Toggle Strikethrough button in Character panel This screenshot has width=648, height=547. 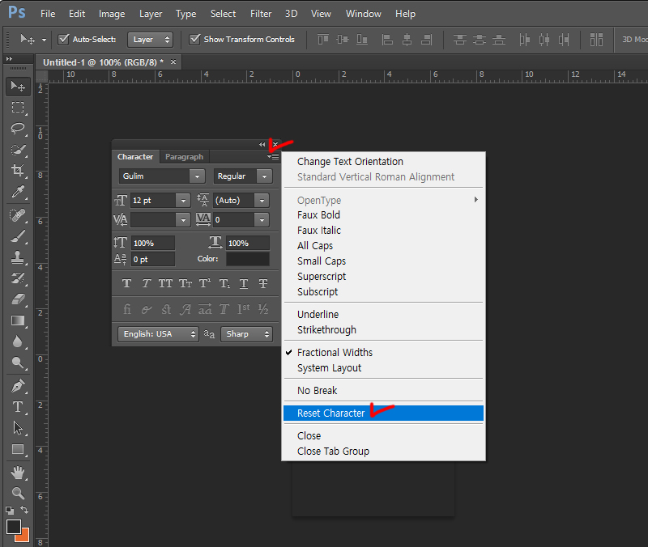[x=263, y=283]
